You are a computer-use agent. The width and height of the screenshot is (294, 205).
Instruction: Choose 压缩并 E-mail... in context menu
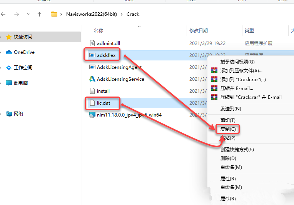coord(237,88)
